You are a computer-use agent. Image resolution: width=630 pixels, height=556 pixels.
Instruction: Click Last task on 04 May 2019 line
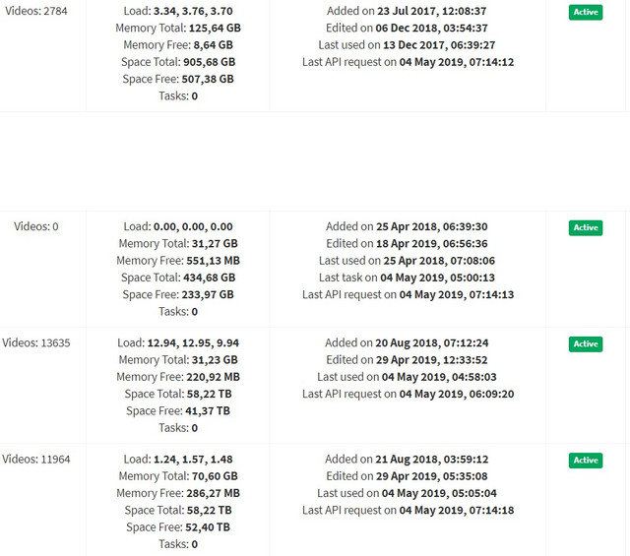(407, 278)
